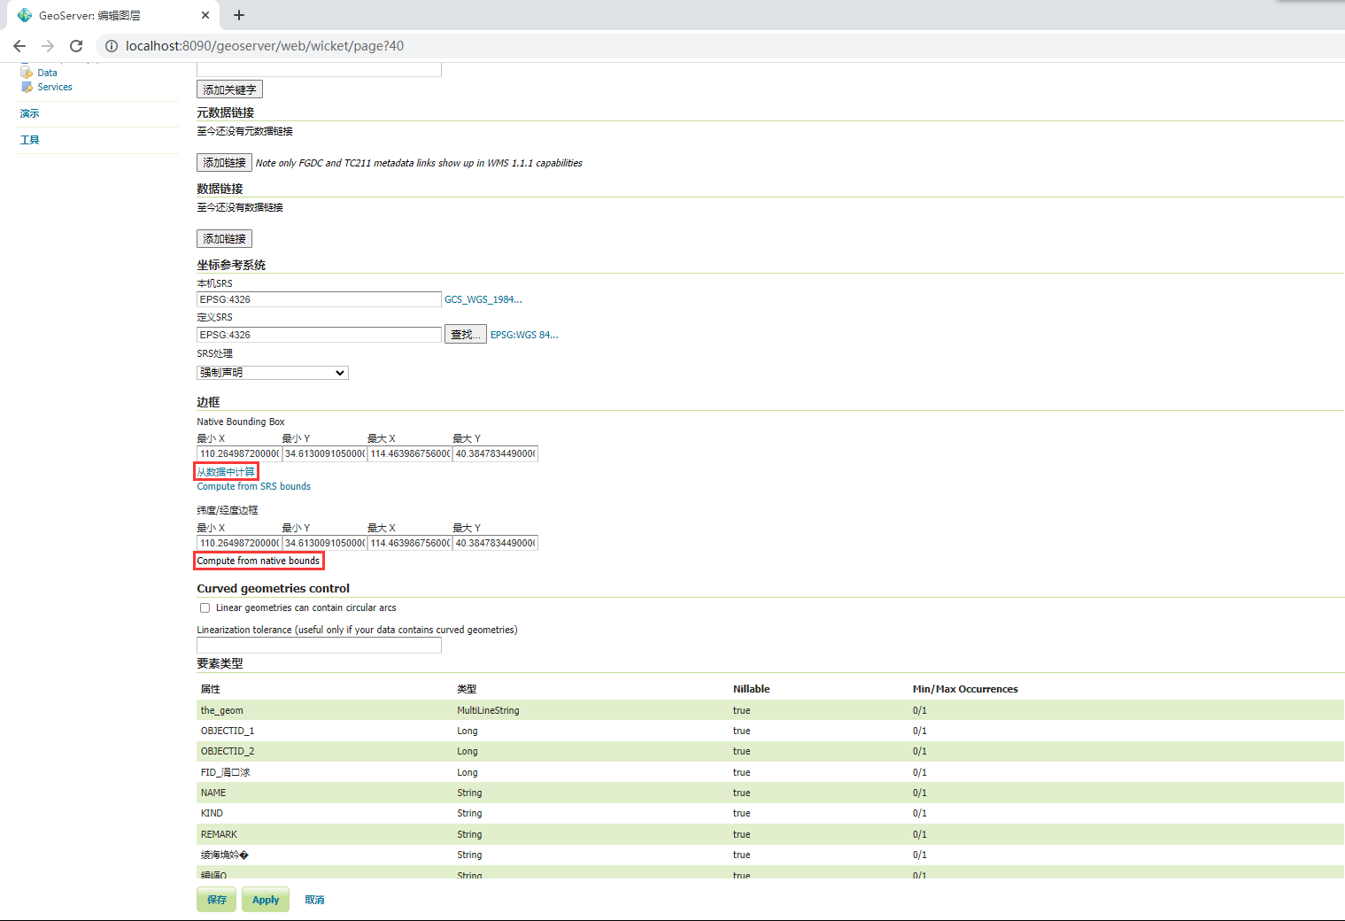The width and height of the screenshot is (1345, 921).
Task: Click the Services icon in the sidebar
Action: 27,86
